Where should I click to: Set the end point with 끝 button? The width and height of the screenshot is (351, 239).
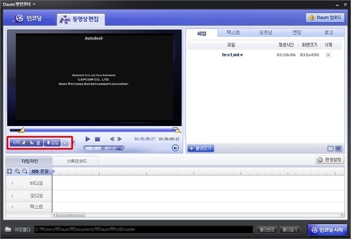(x=35, y=143)
